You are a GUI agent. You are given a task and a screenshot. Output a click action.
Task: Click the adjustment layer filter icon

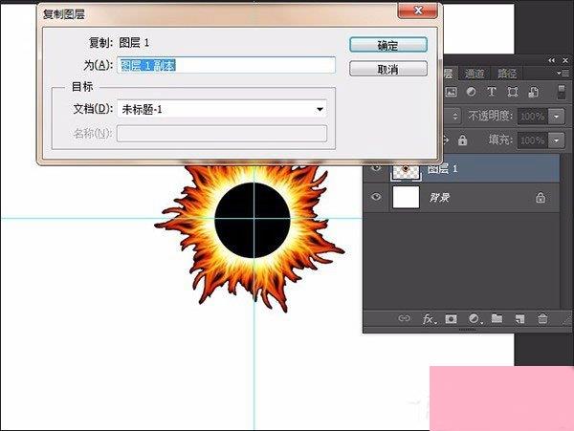tap(471, 92)
